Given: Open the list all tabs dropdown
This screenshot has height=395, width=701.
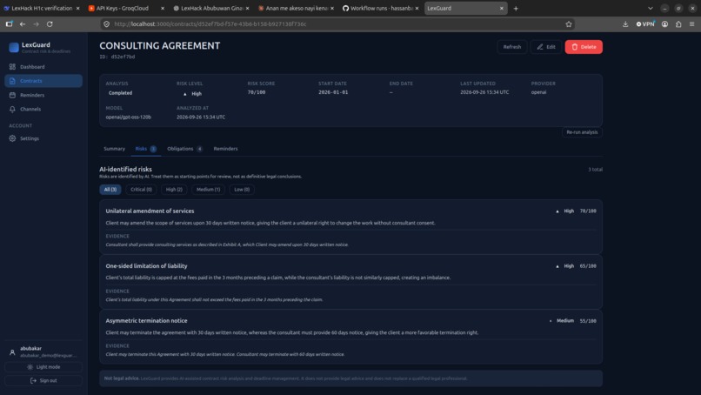Looking at the screenshot, I should [x=651, y=8].
